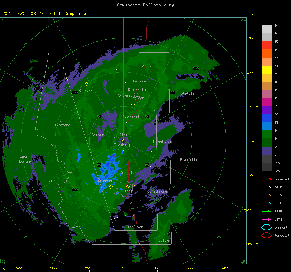Click the yellow diamond marker above Calgary label
The image size is (291, 272).
128,186
